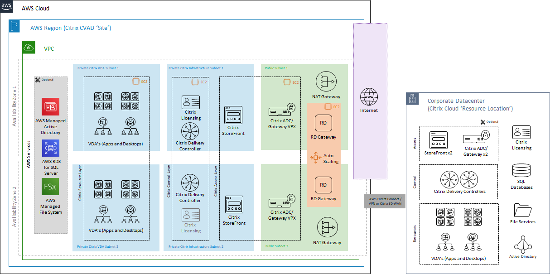550x274 pixels.
Task: Click Citrix Delivery Controller icon in Subnet 2
Action: pyautogui.click(x=190, y=183)
